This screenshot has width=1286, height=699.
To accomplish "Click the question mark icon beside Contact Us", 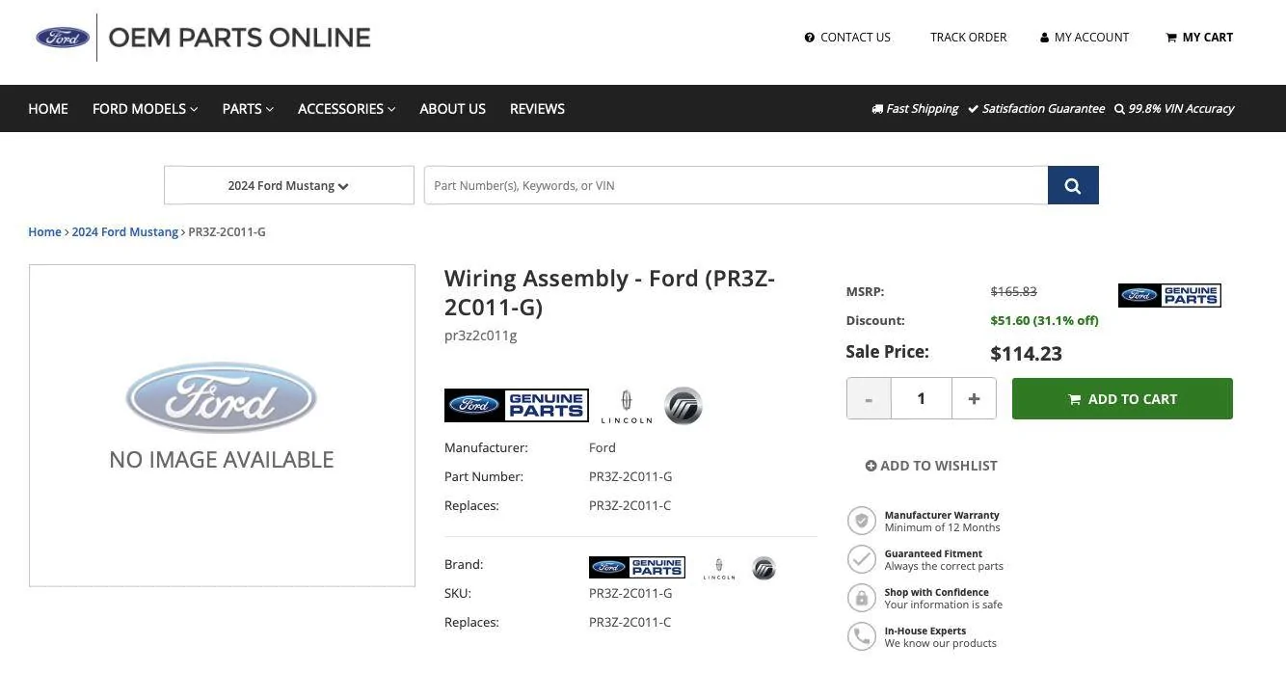I will [810, 38].
